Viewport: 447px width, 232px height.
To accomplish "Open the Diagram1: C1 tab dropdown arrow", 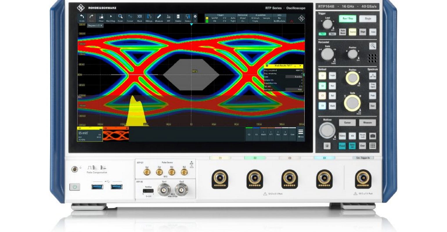I will pos(101,26).
